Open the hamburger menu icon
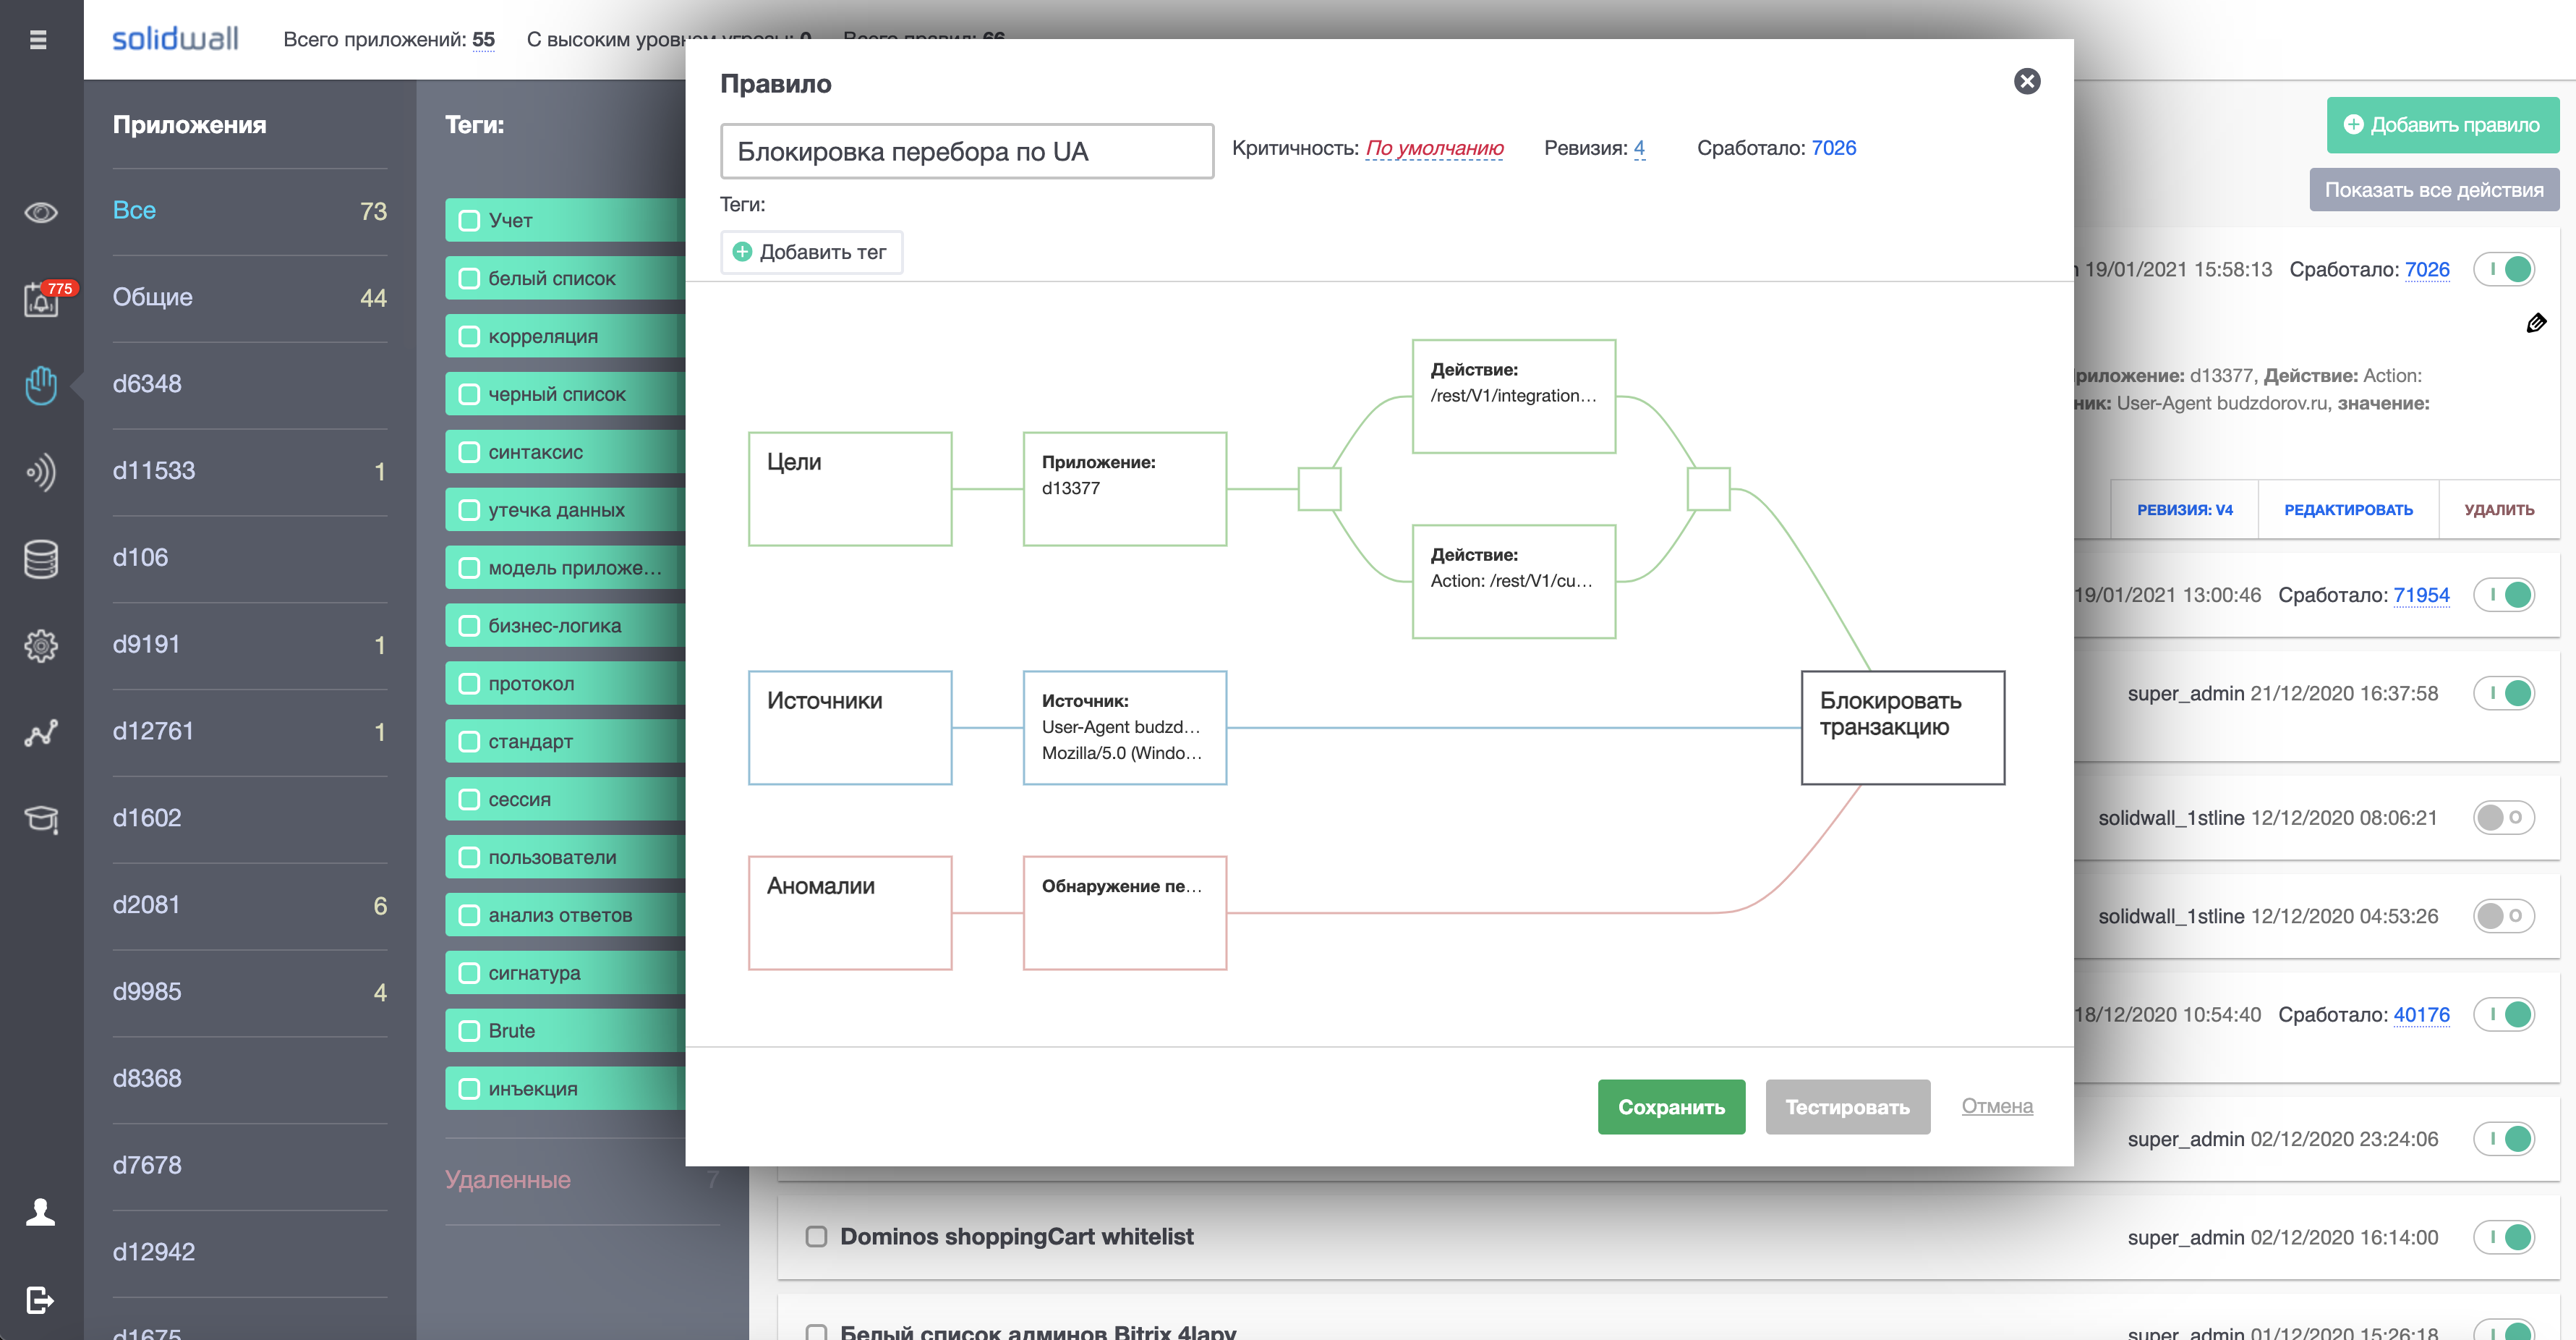The height and width of the screenshot is (1340, 2576). (38, 40)
